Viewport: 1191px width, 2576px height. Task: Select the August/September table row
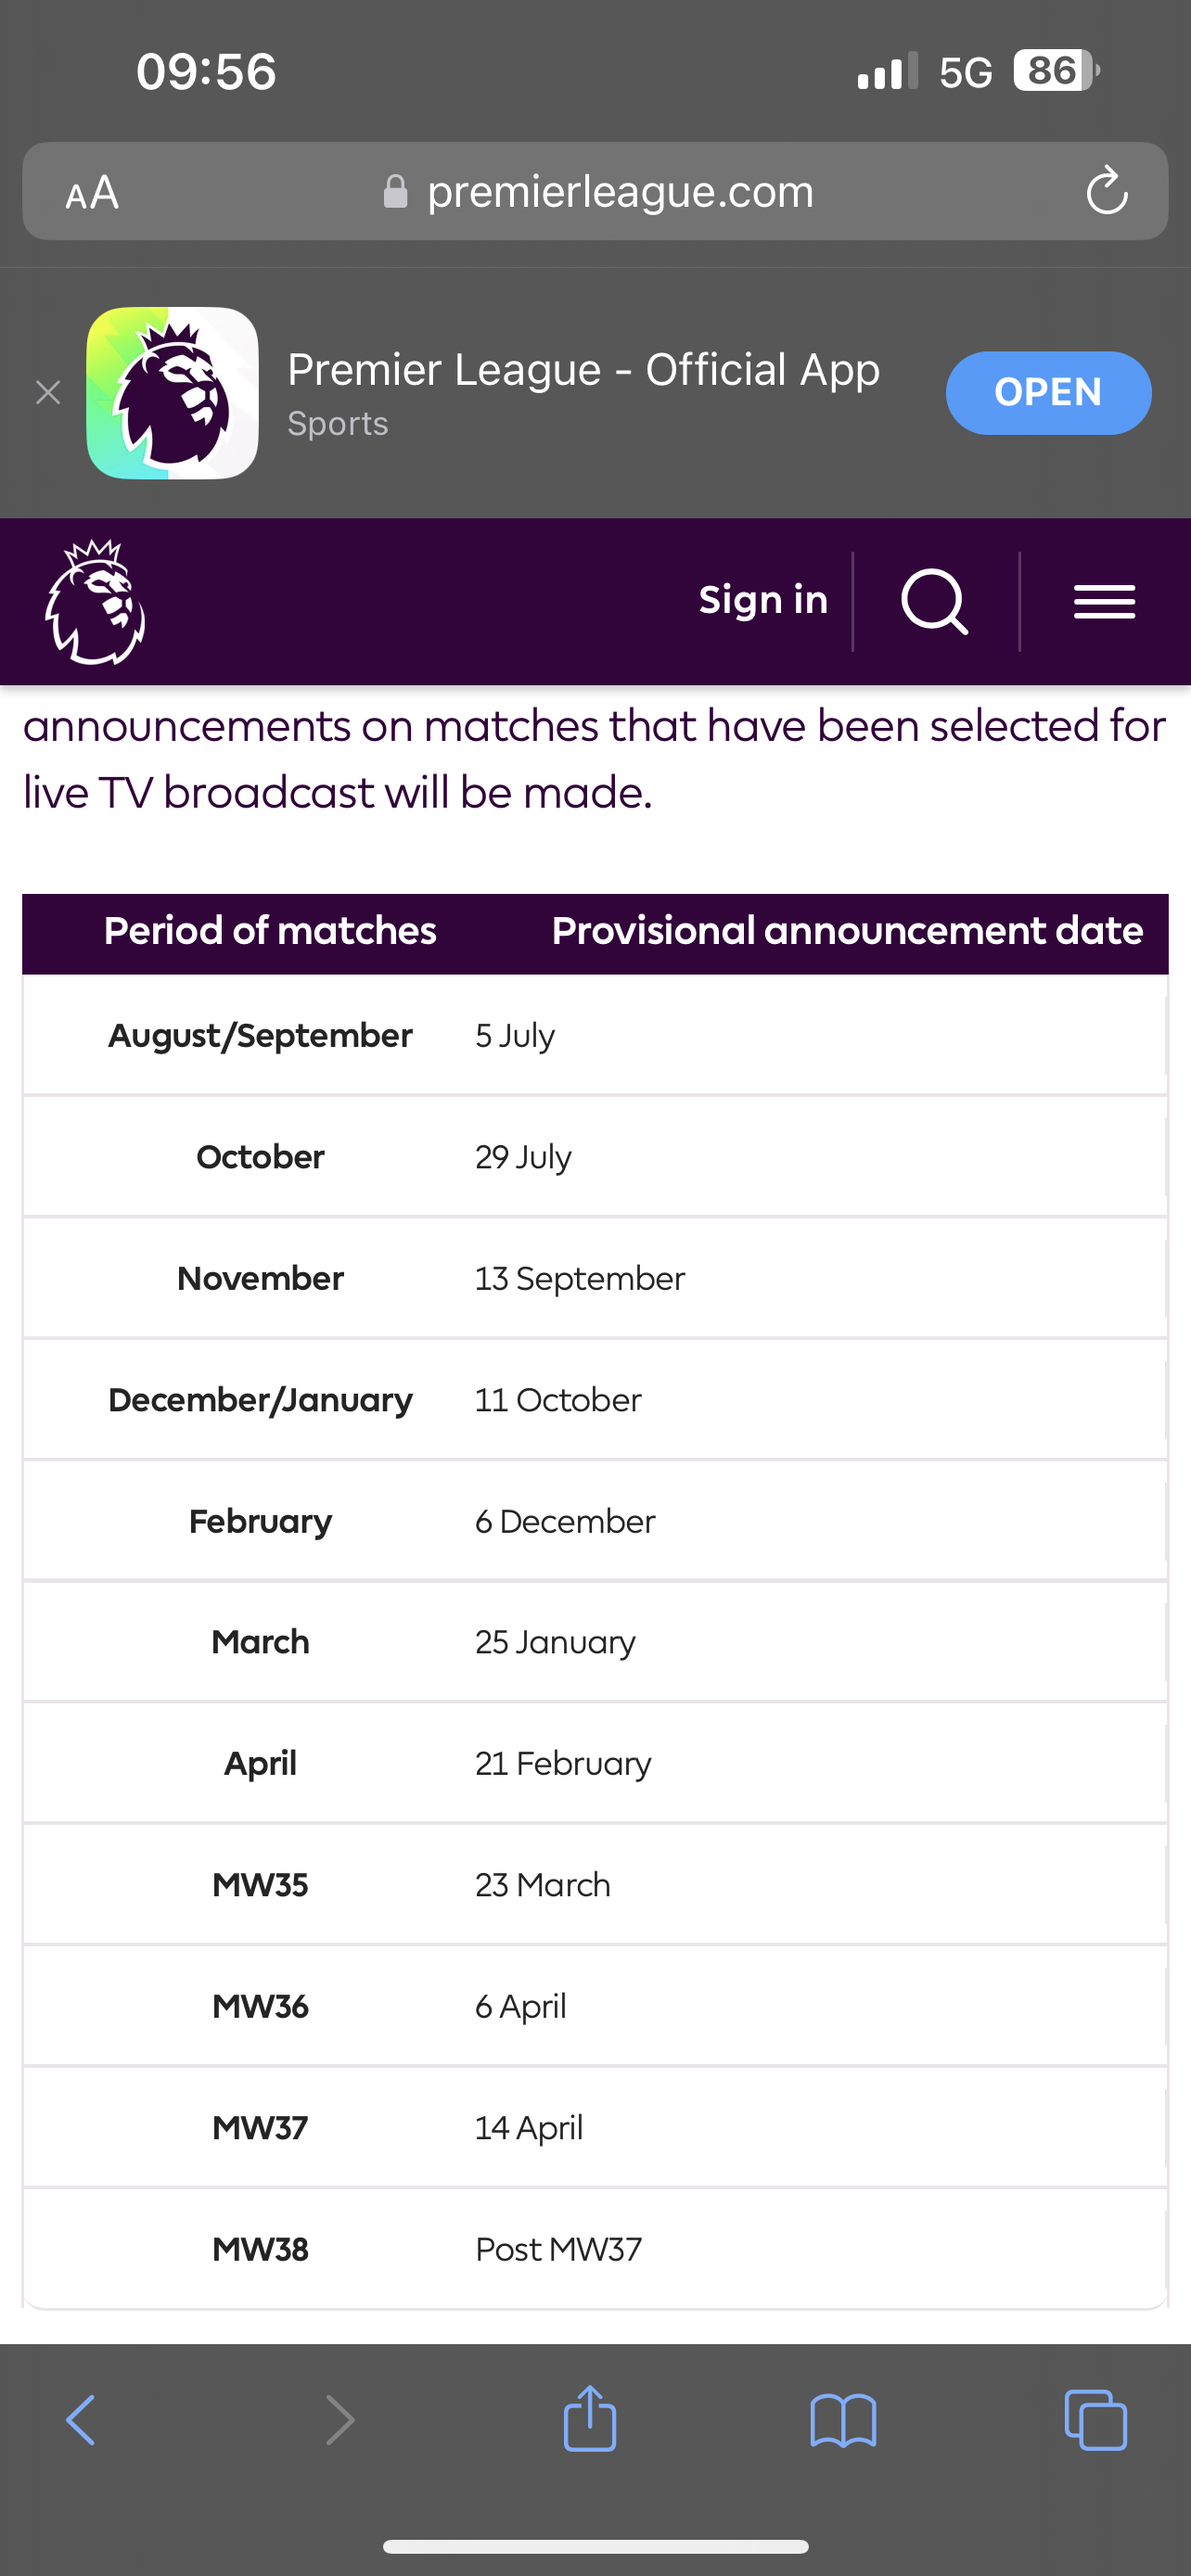[595, 1035]
